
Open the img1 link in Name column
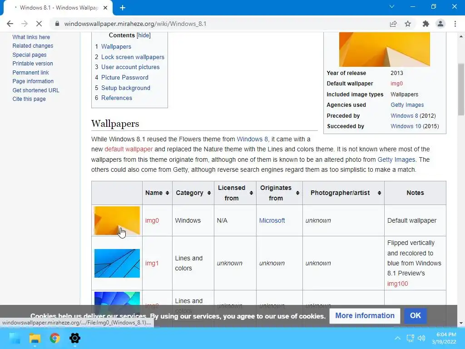click(x=152, y=263)
